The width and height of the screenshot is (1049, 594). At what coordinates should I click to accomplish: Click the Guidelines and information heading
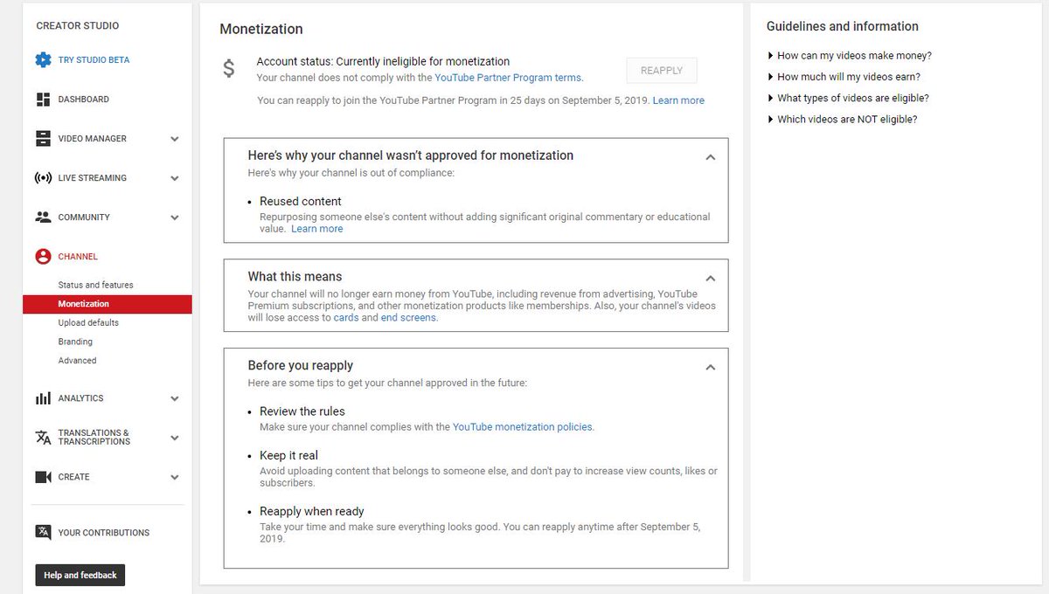(x=843, y=26)
